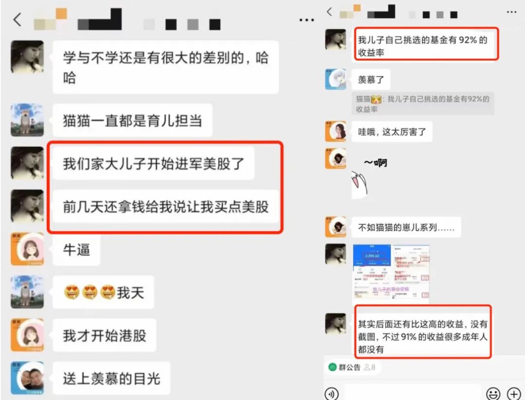Tap the plus icon for more attachments

point(514,394)
